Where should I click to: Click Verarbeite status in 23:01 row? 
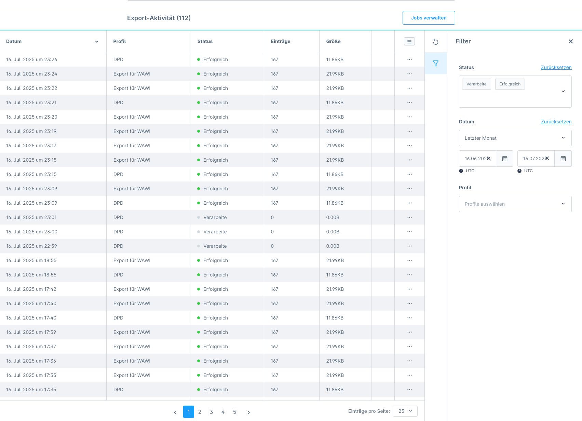(x=215, y=217)
